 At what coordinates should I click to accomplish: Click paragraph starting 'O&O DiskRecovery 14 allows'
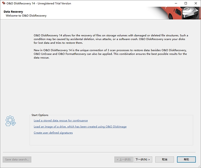[x=111, y=39]
